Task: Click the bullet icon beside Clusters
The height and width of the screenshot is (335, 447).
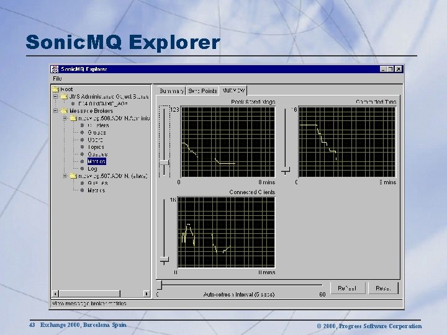Action: click(82, 125)
